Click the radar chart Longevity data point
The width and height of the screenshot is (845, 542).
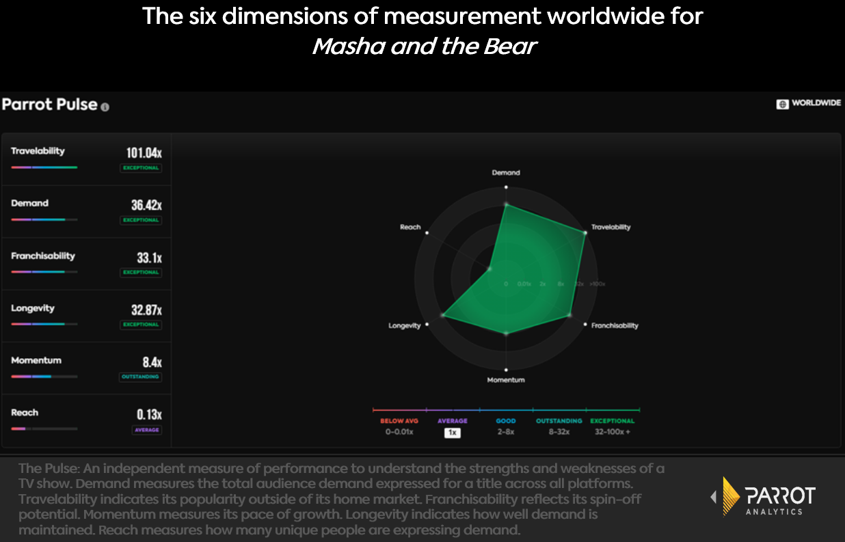443,315
